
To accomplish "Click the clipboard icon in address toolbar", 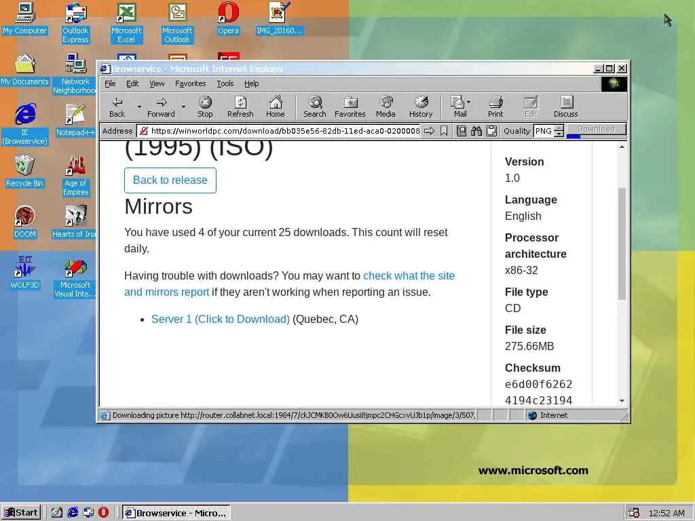I will pyautogui.click(x=491, y=131).
